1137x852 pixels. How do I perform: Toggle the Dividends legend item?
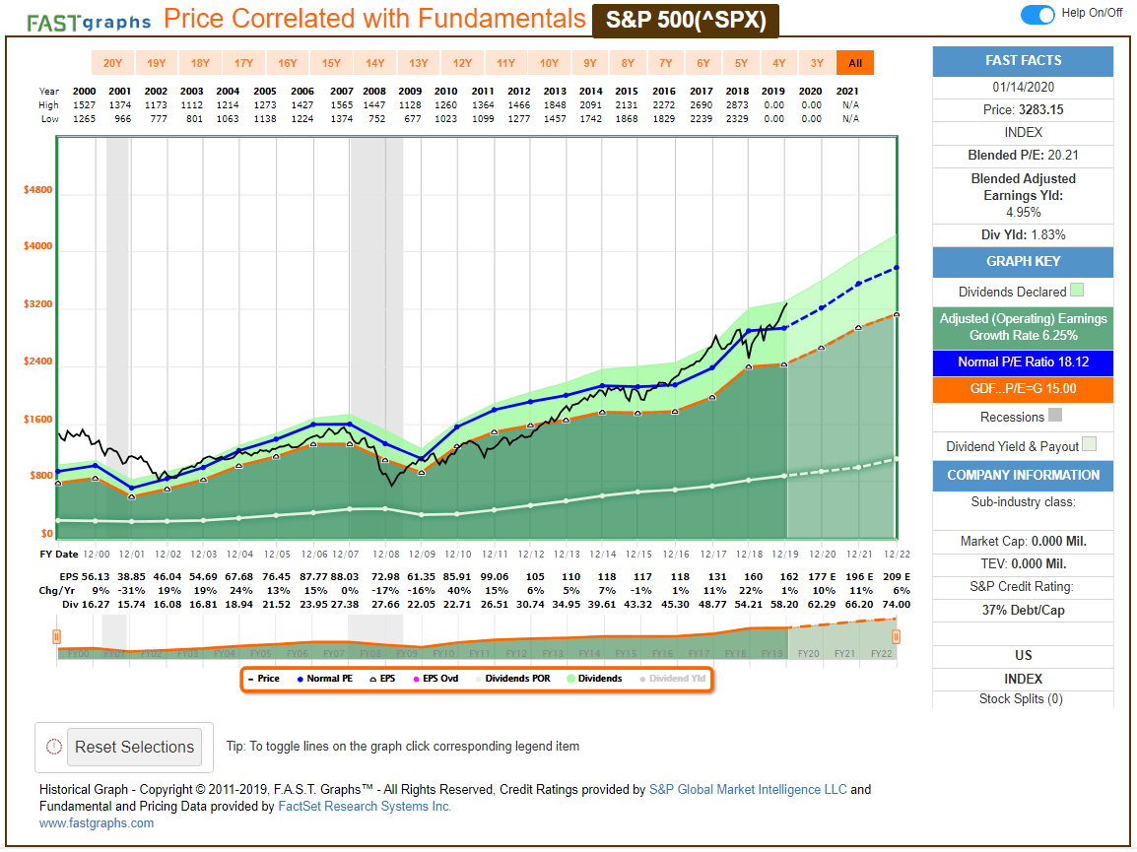594,679
